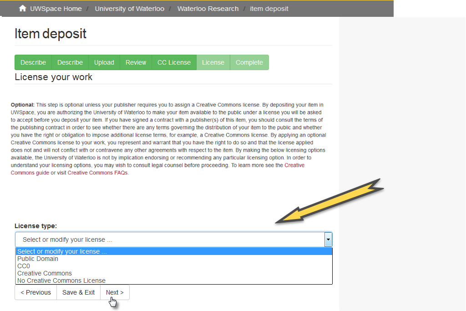Choose CC0 from the license list
The image size is (466, 311).
pyautogui.click(x=24, y=265)
